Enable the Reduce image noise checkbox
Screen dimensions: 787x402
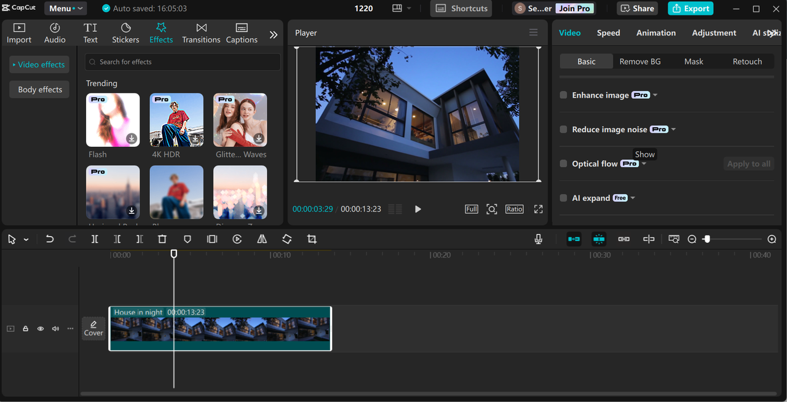pyautogui.click(x=563, y=130)
